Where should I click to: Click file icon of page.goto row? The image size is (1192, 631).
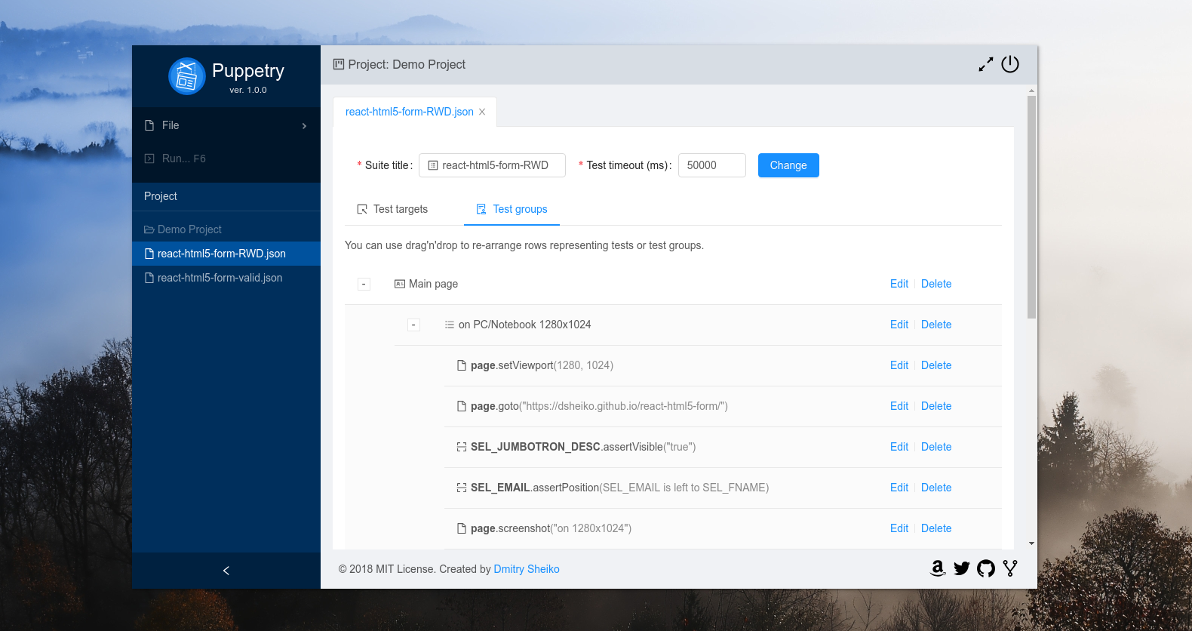[462, 406]
